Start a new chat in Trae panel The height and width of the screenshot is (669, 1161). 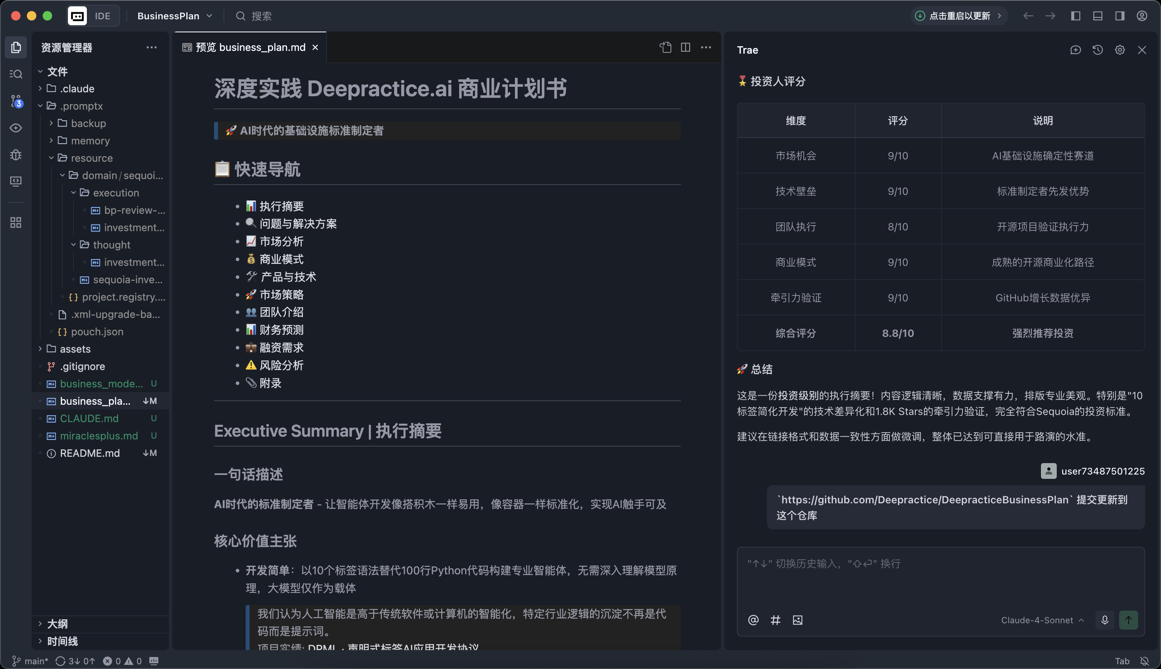pos(1075,50)
